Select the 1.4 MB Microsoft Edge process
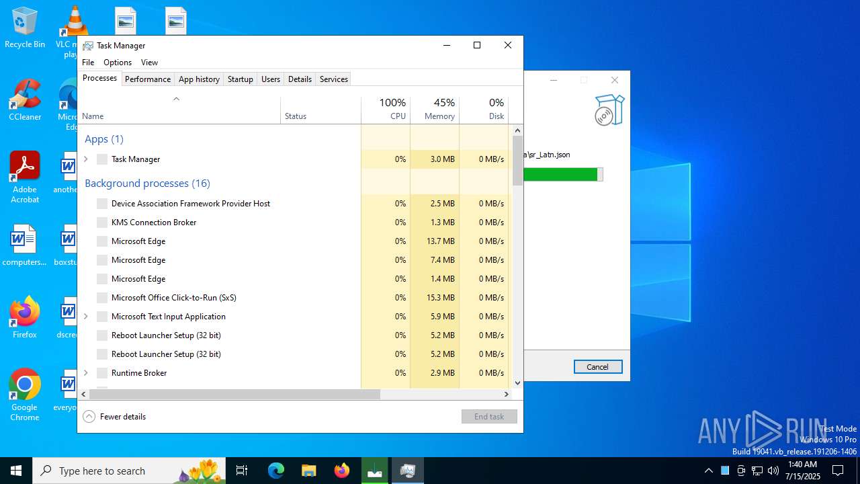Viewport: 860px width, 484px height. click(x=294, y=279)
